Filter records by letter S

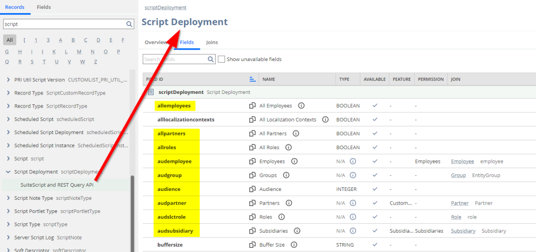pos(32,62)
